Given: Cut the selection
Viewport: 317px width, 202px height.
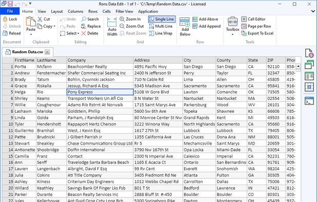Looking at the screenshot, I should (x=44, y=19).
